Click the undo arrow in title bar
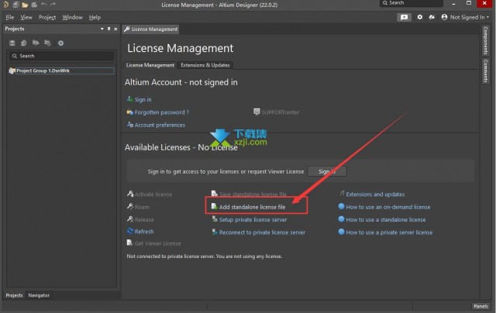This screenshot has width=496, height=313. pyautogui.click(x=43, y=5)
